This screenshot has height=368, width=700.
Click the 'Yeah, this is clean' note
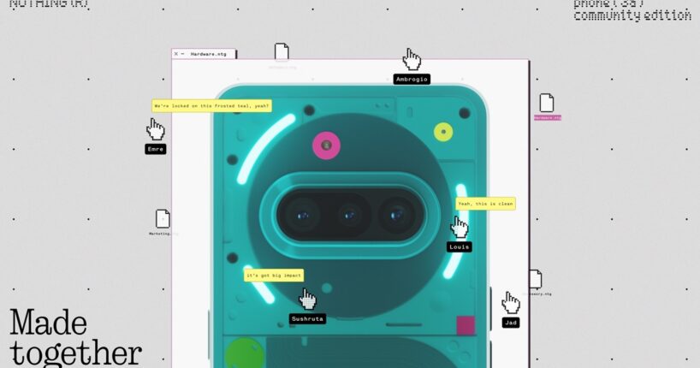[x=485, y=204]
